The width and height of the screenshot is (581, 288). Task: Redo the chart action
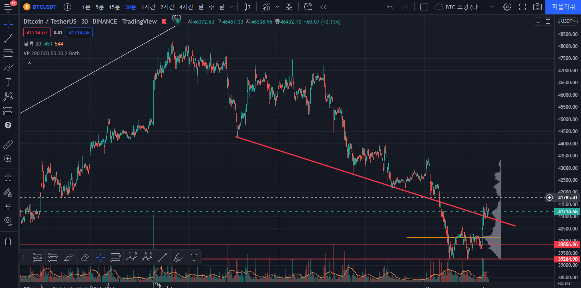pyautogui.click(x=405, y=7)
